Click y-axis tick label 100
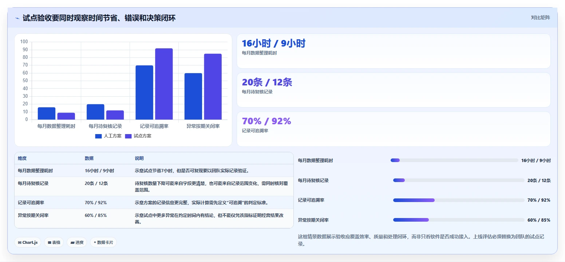The width and height of the screenshot is (565, 262). (24, 42)
